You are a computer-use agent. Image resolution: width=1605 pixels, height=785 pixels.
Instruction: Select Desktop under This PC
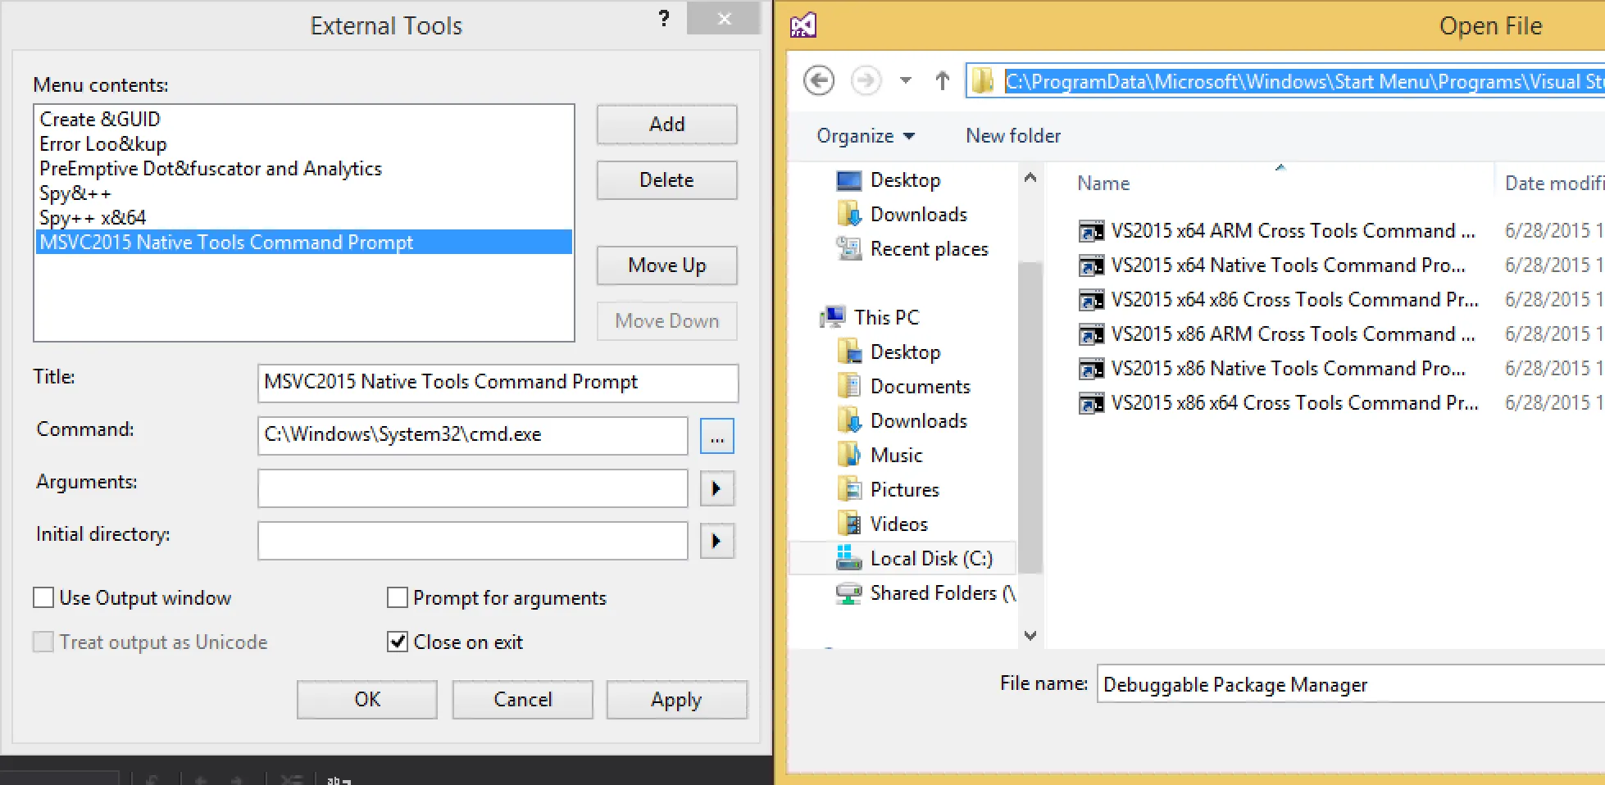[x=905, y=352]
